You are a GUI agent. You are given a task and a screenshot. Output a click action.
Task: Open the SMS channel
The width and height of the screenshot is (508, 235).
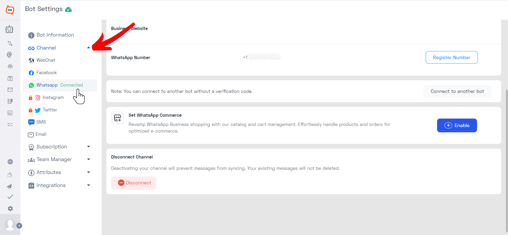(37, 122)
